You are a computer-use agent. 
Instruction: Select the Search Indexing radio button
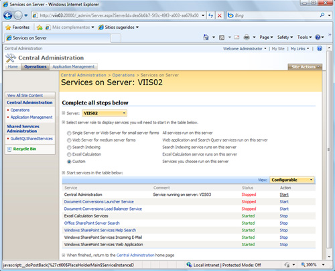69,148
